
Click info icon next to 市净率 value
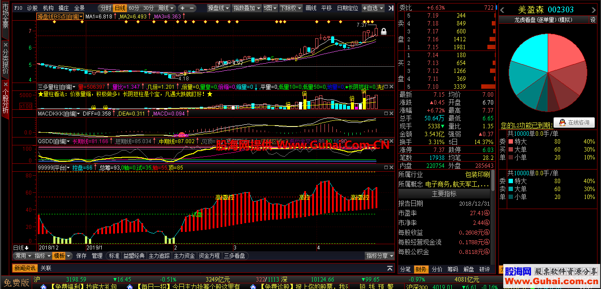tap(487, 223)
